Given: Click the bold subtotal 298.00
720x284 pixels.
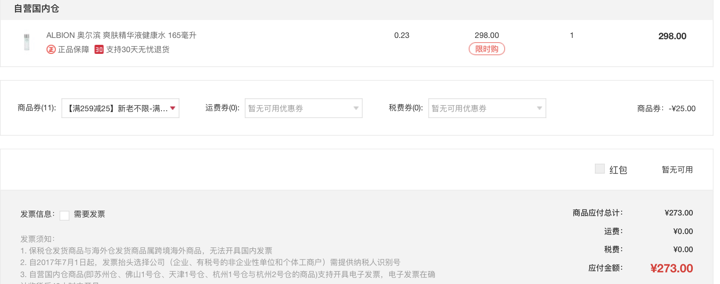Looking at the screenshot, I should pyautogui.click(x=672, y=36).
